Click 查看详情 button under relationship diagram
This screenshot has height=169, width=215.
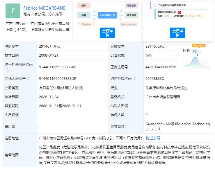click(108, 33)
